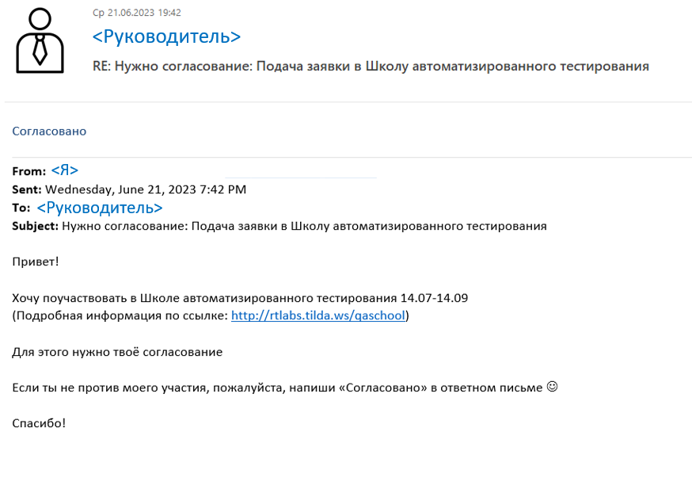
Task: Click the smiley emoji in the message
Action: [x=553, y=388]
